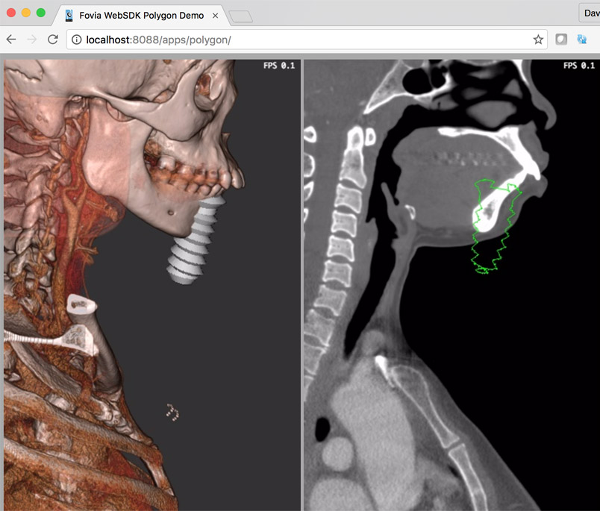Click the browser forward arrow
The image size is (600, 511).
[32, 40]
